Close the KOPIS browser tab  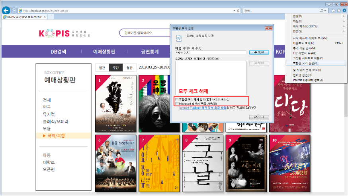pyautogui.click(x=45, y=17)
